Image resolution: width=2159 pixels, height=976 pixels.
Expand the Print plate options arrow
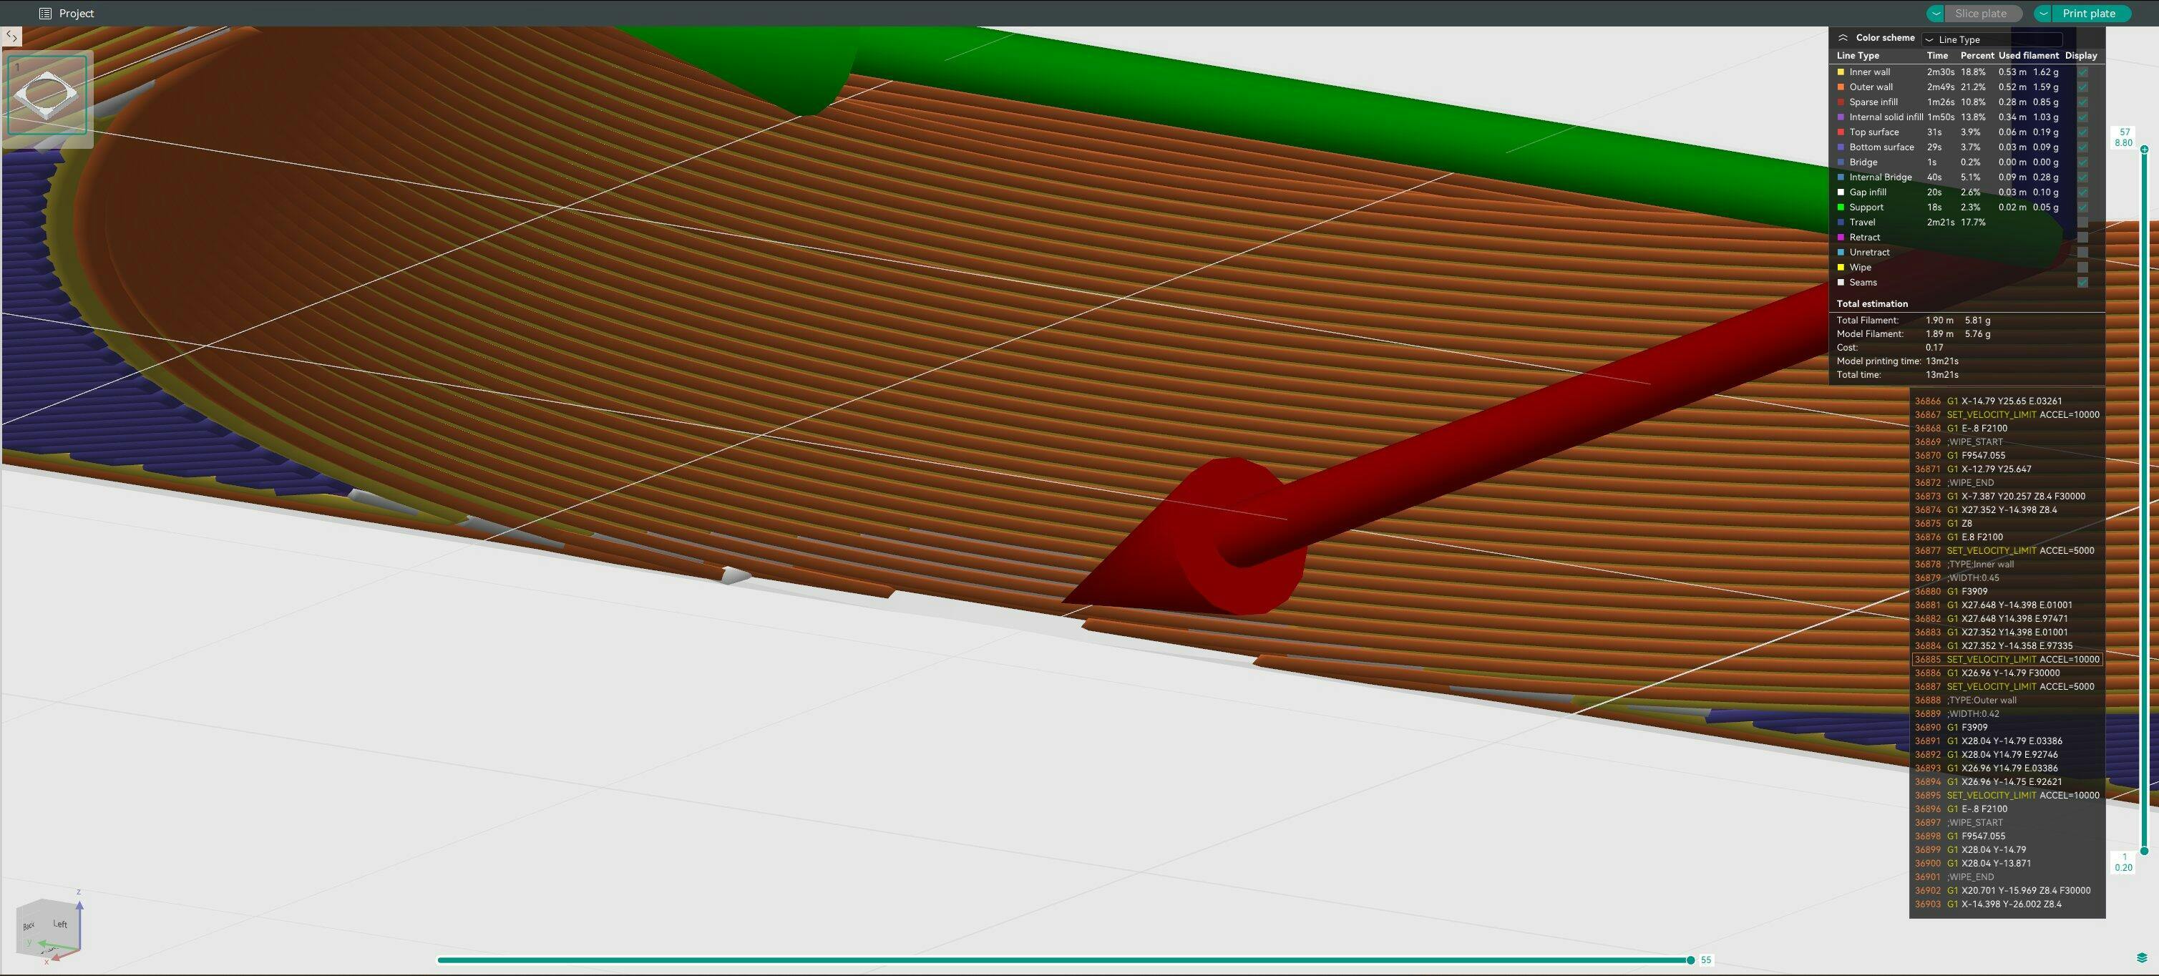tap(2043, 14)
